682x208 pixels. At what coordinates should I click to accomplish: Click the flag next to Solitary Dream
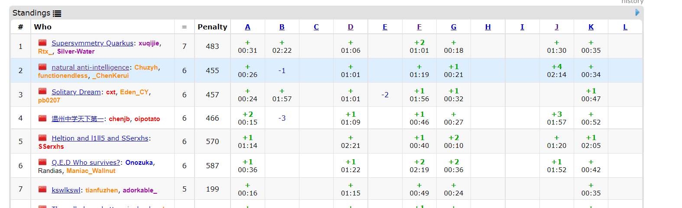click(x=42, y=91)
